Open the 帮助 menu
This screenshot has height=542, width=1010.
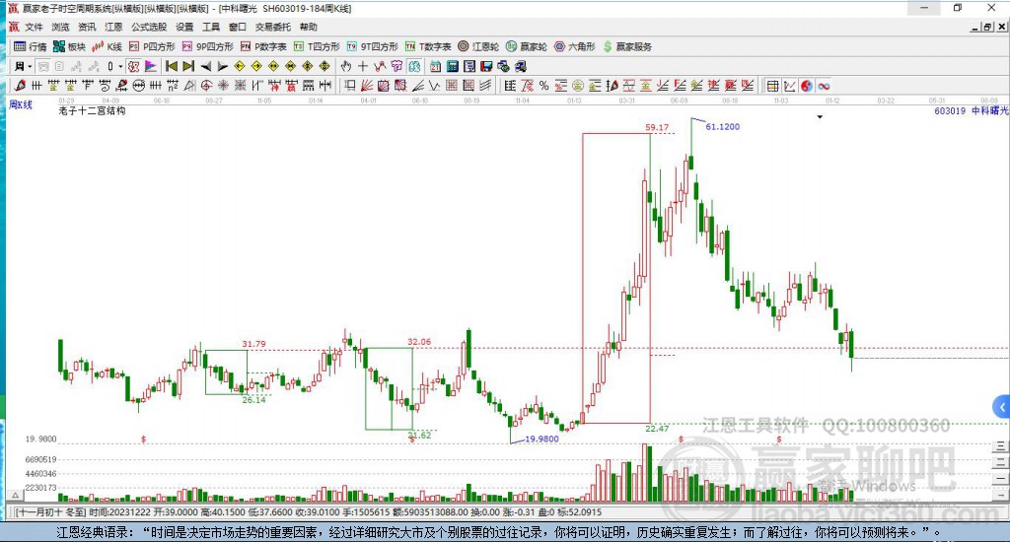tap(308, 27)
